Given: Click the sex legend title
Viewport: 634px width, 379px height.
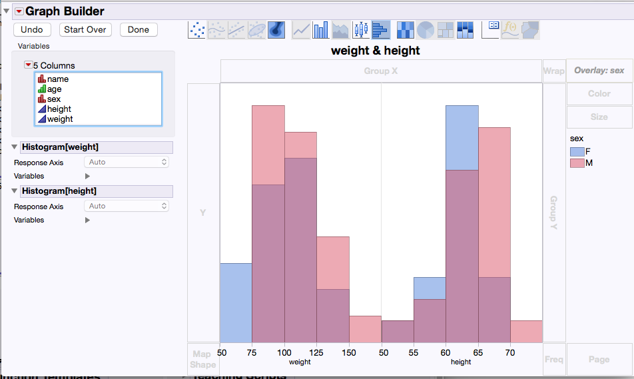Looking at the screenshot, I should coord(577,139).
